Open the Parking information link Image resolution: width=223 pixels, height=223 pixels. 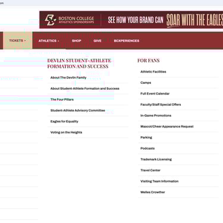(146, 137)
